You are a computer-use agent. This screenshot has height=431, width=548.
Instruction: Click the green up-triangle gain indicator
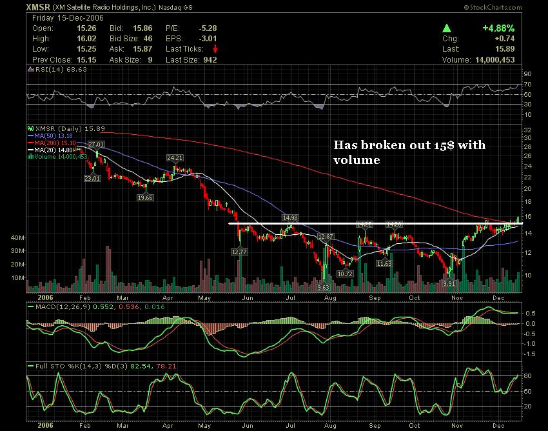click(x=446, y=28)
